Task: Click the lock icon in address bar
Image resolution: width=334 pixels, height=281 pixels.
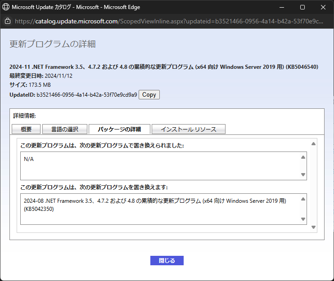Action: (x=8, y=21)
